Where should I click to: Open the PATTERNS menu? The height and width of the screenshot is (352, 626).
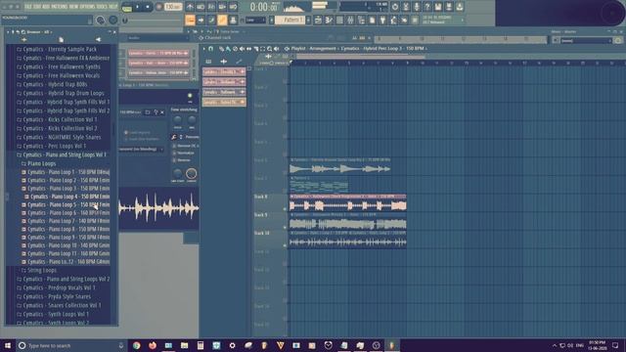coord(59,7)
